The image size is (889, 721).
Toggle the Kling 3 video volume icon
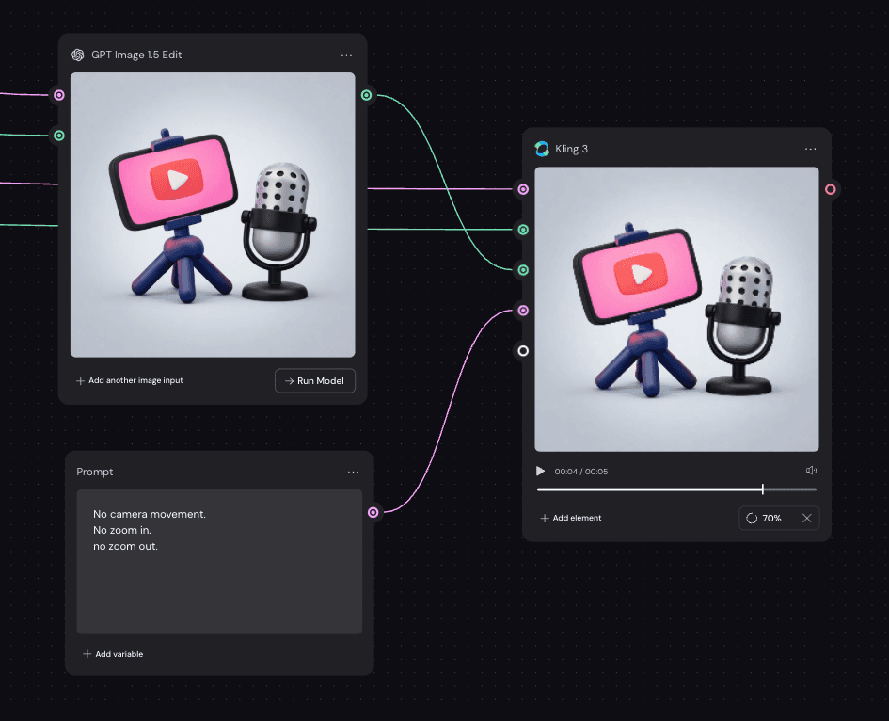tap(811, 471)
